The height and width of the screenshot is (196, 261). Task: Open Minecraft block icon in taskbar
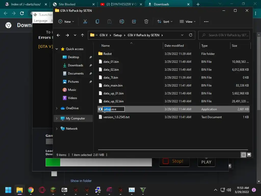pos(53,190)
